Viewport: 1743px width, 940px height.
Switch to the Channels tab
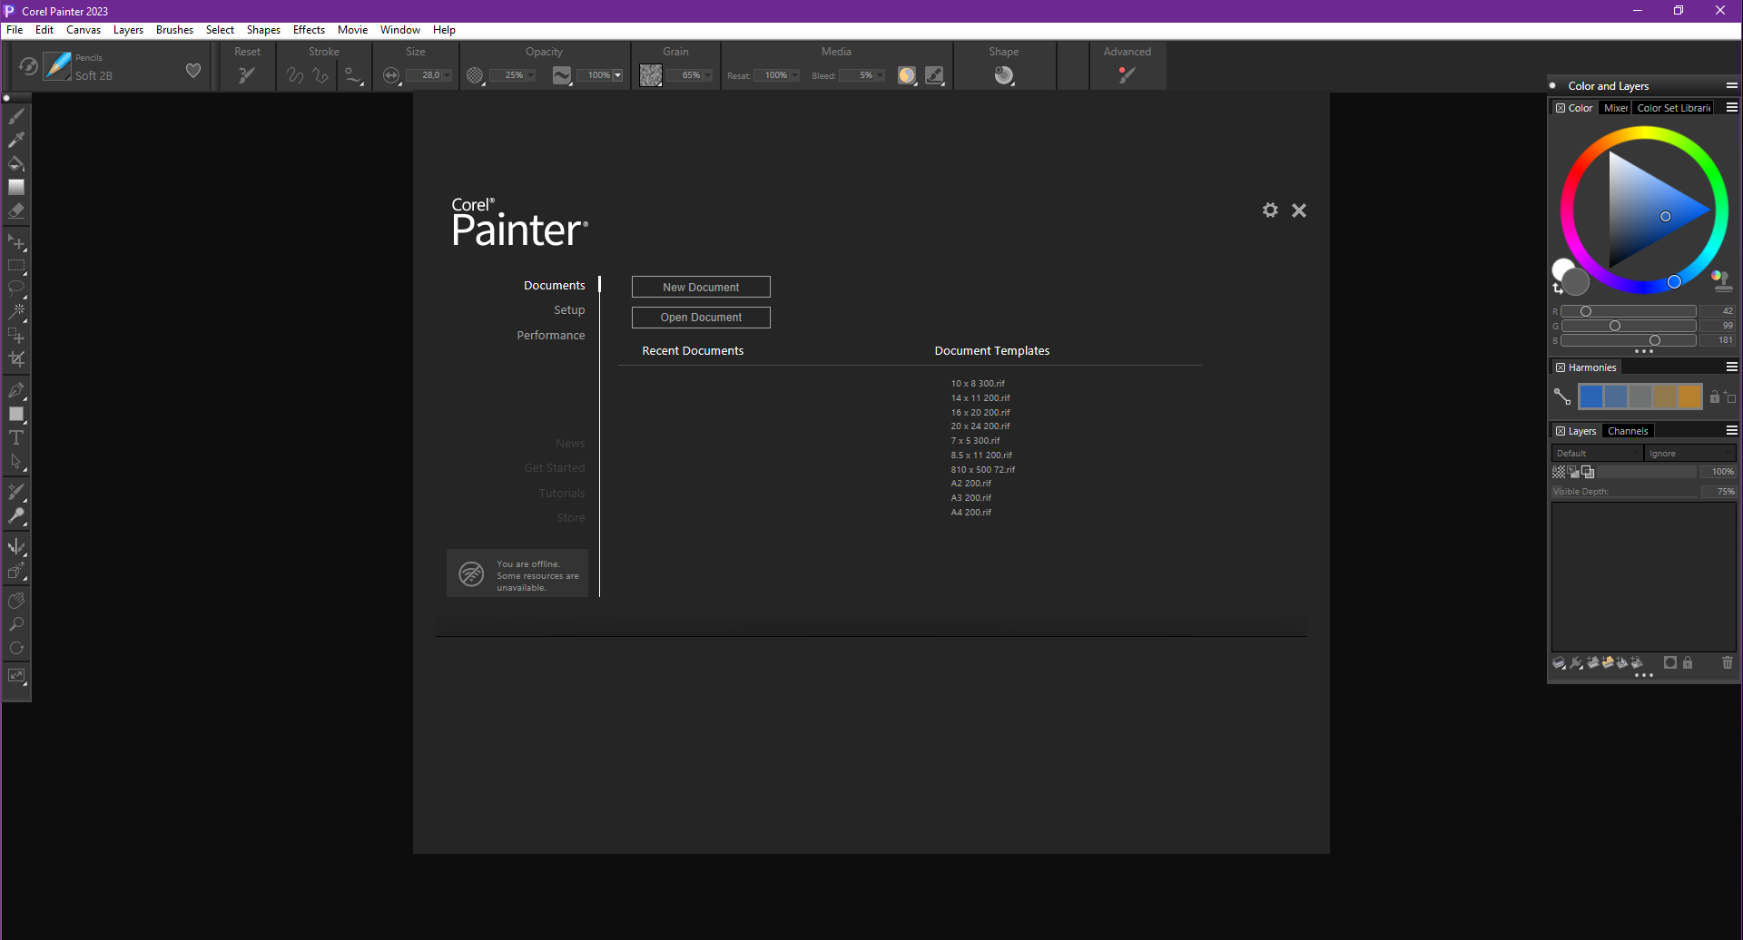click(1628, 431)
